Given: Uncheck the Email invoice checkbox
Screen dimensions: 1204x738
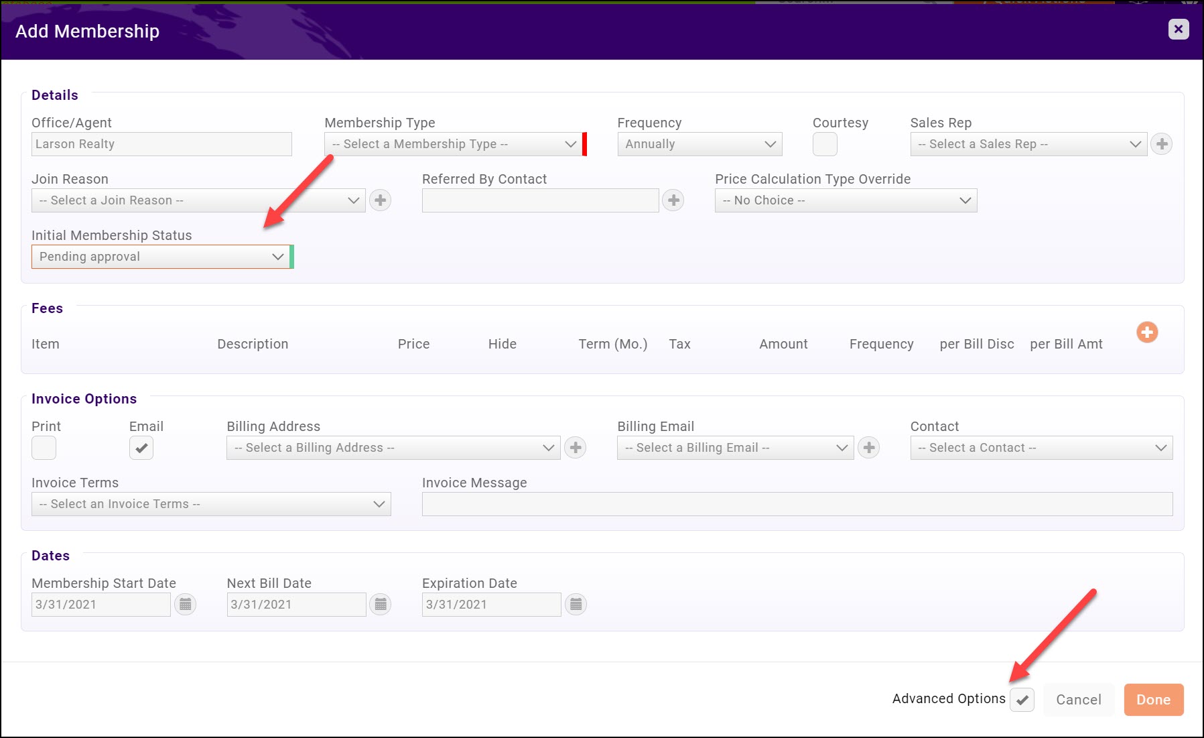Looking at the screenshot, I should 141,448.
